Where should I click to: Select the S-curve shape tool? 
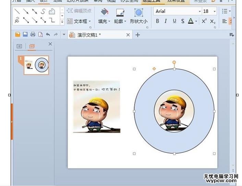point(43,11)
